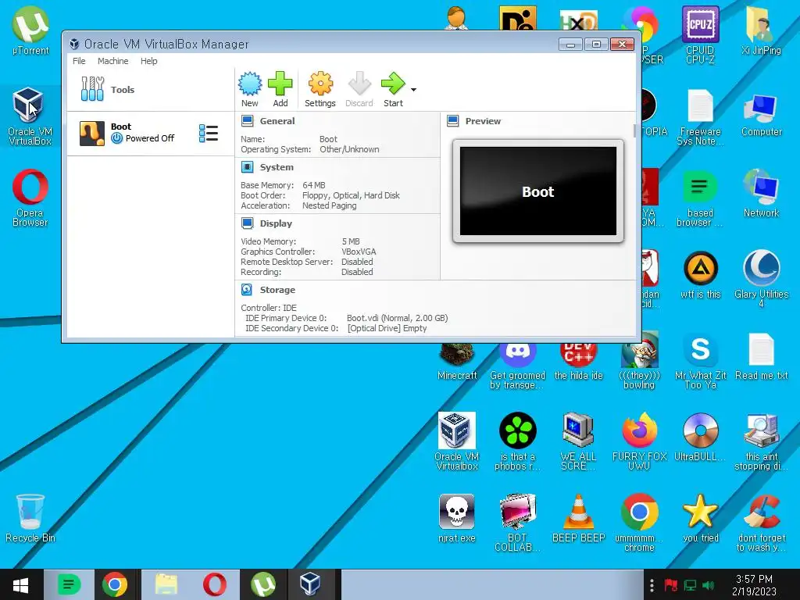Click the General section header
The width and height of the screenshot is (800, 600).
point(277,121)
